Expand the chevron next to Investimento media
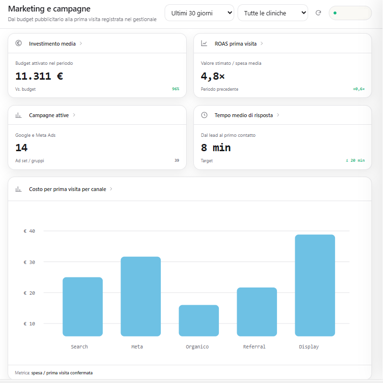The width and height of the screenshot is (383, 383). coord(81,44)
